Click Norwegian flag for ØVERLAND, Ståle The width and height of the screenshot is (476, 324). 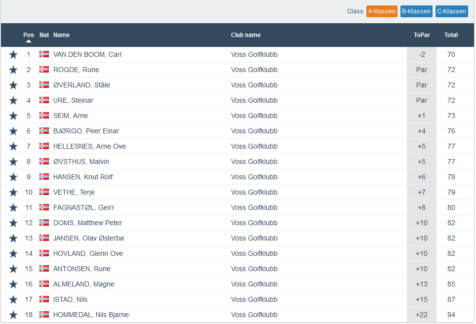(44, 85)
